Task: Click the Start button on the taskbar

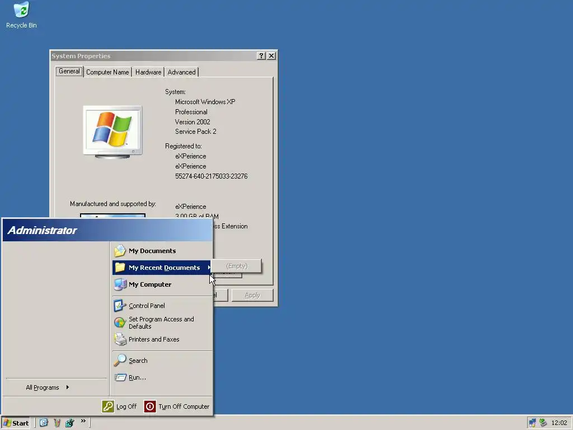Action: click(x=16, y=423)
